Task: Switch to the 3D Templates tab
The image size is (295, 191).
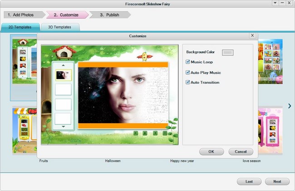Action: pyautogui.click(x=59, y=27)
